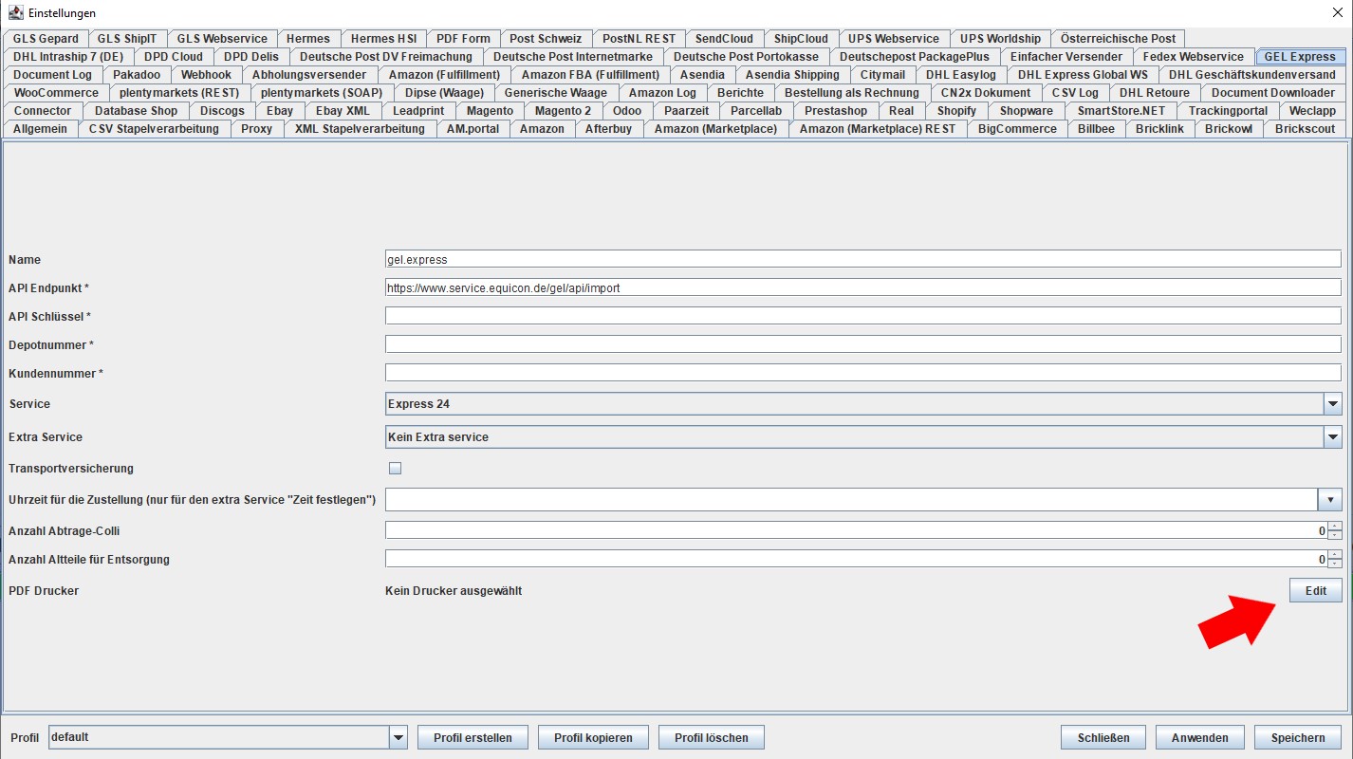Switch to the Webhook tab

(206, 75)
